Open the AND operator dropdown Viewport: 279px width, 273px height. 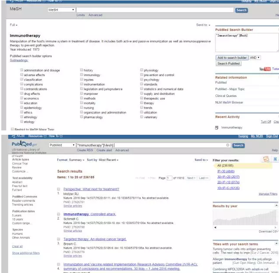pyautogui.click(x=255, y=57)
